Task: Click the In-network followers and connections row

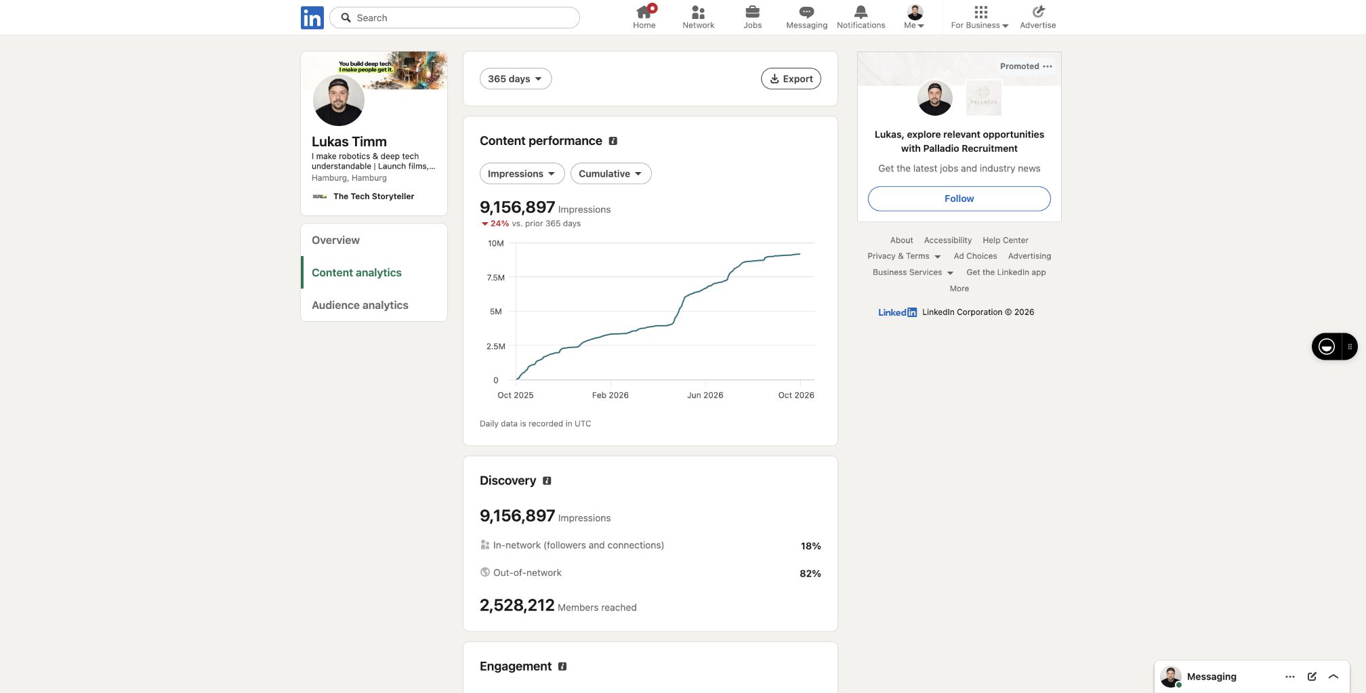Action: (650, 545)
